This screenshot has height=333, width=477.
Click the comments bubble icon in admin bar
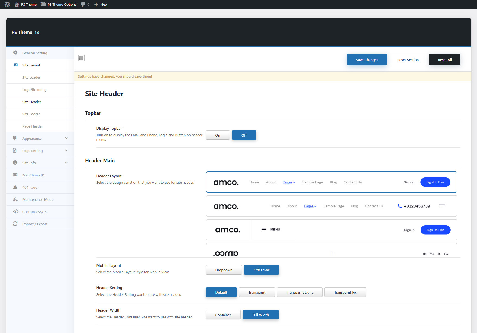click(x=83, y=4)
